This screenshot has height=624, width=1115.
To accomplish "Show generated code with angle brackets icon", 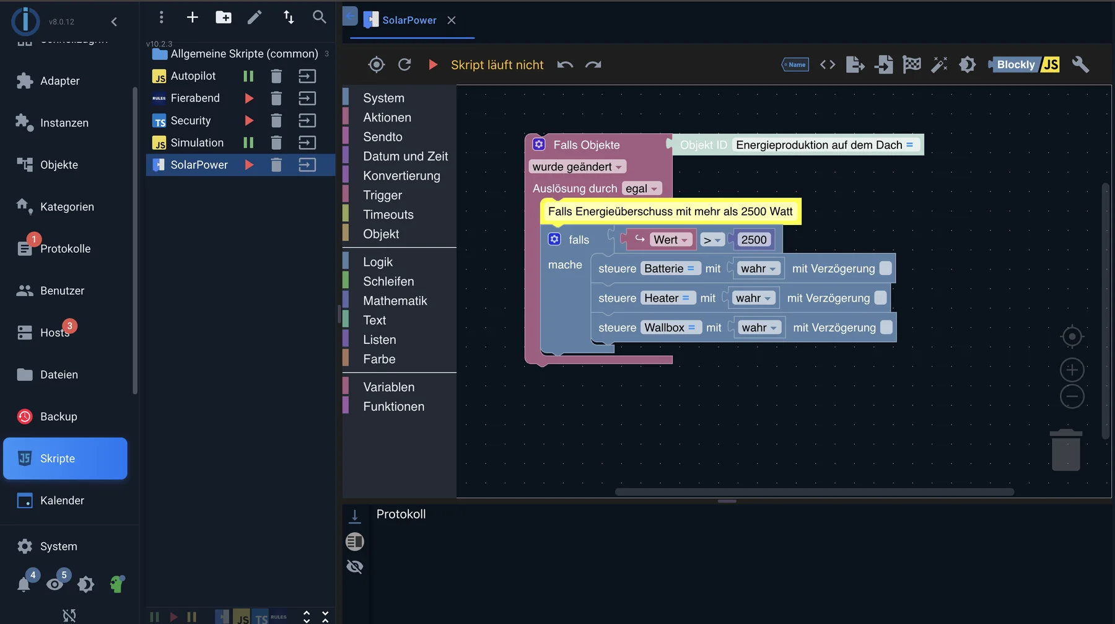I will click(x=828, y=64).
